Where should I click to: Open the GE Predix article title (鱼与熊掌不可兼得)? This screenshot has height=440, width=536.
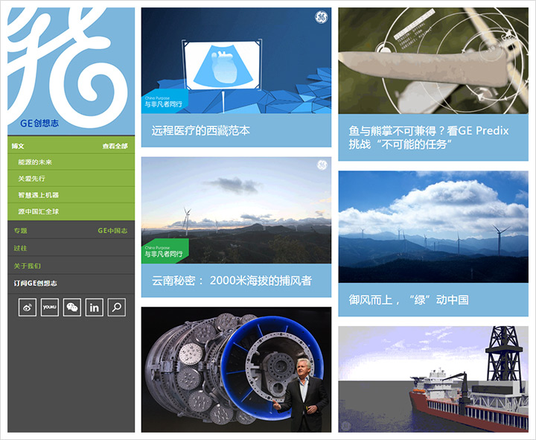429,138
